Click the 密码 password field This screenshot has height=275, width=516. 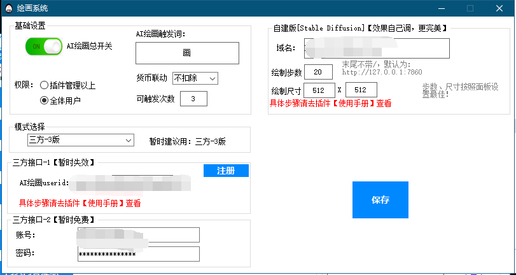(139, 254)
